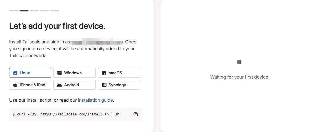Click the Linux terminal icon

(x=15, y=73)
